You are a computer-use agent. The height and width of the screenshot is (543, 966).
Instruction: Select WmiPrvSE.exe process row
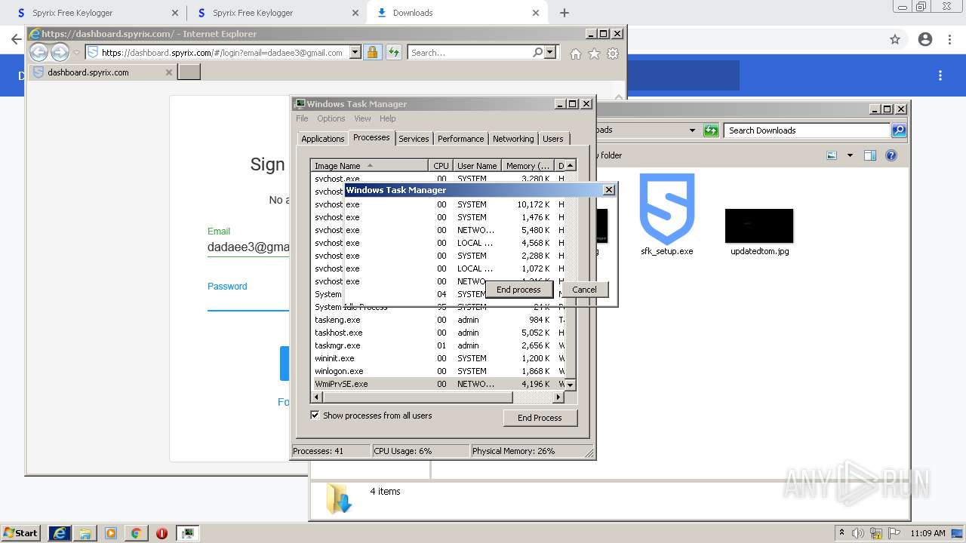coord(437,384)
